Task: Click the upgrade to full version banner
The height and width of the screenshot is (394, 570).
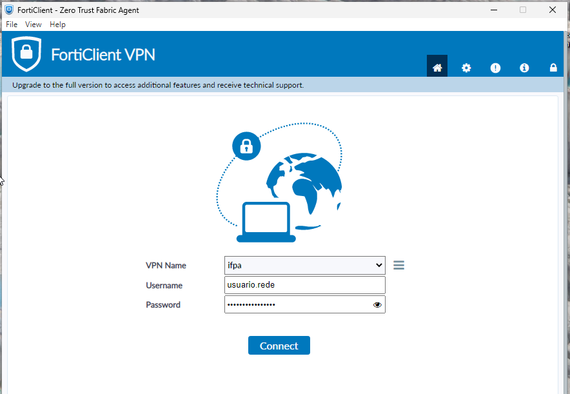Action: tap(282, 85)
